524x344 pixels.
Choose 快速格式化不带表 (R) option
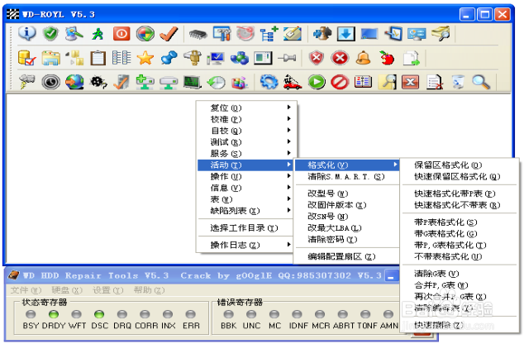click(460, 205)
